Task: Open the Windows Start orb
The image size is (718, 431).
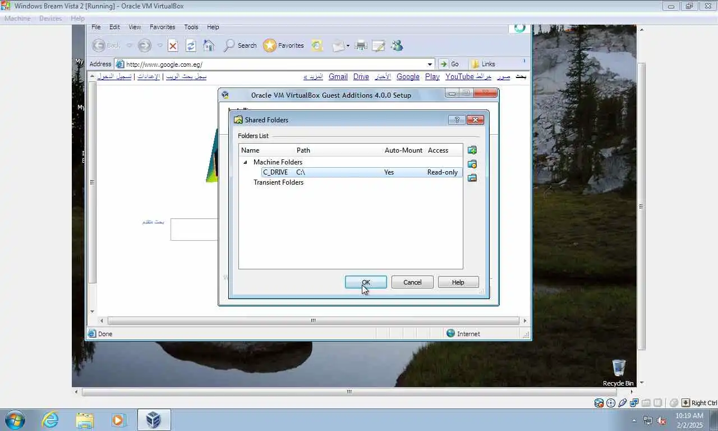Action: pos(15,420)
